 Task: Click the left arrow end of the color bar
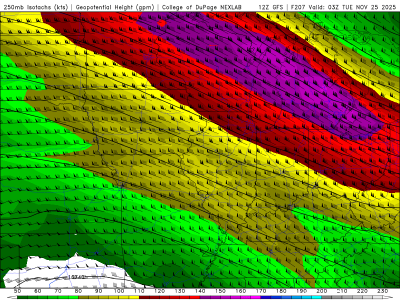tap(12, 297)
